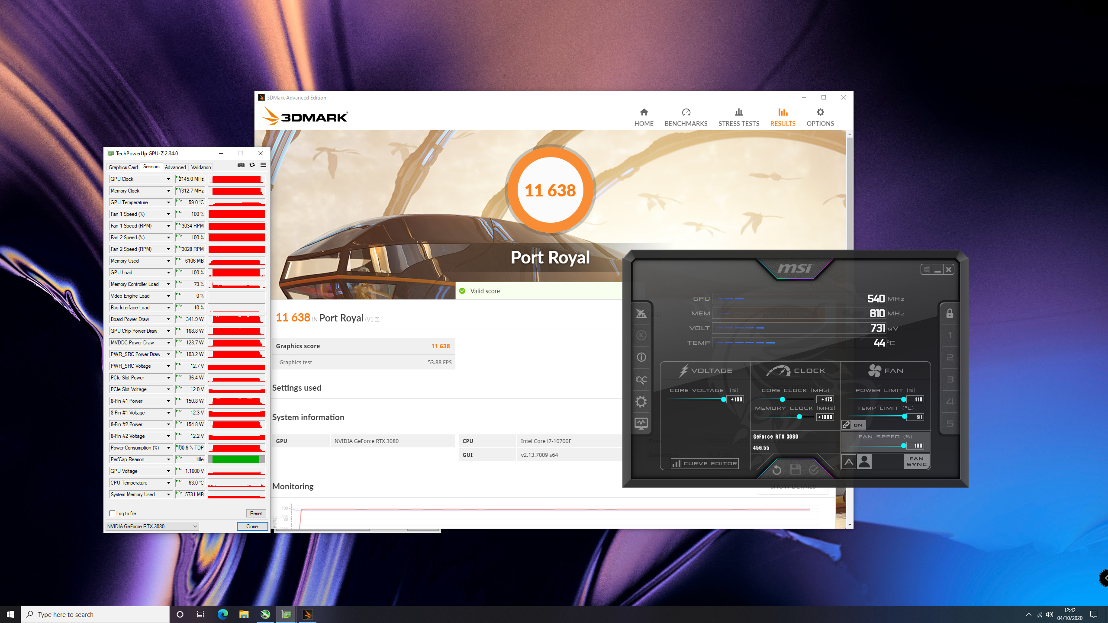Click the Power Limit value field

(x=915, y=399)
